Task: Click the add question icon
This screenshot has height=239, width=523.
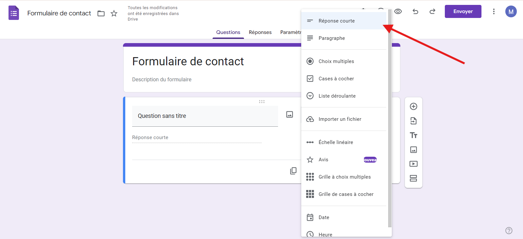Action: coord(413,106)
